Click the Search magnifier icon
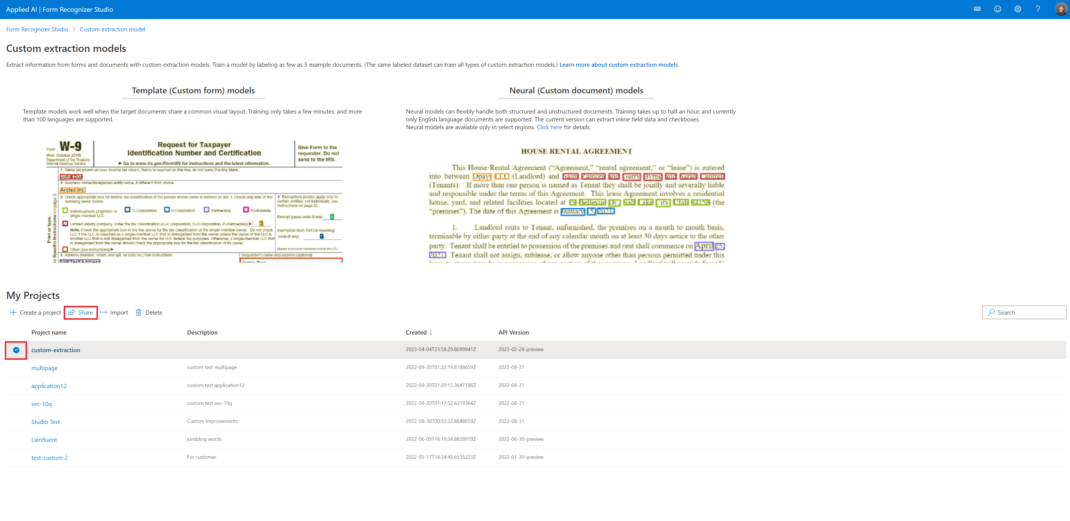This screenshot has width=1070, height=521. (991, 312)
